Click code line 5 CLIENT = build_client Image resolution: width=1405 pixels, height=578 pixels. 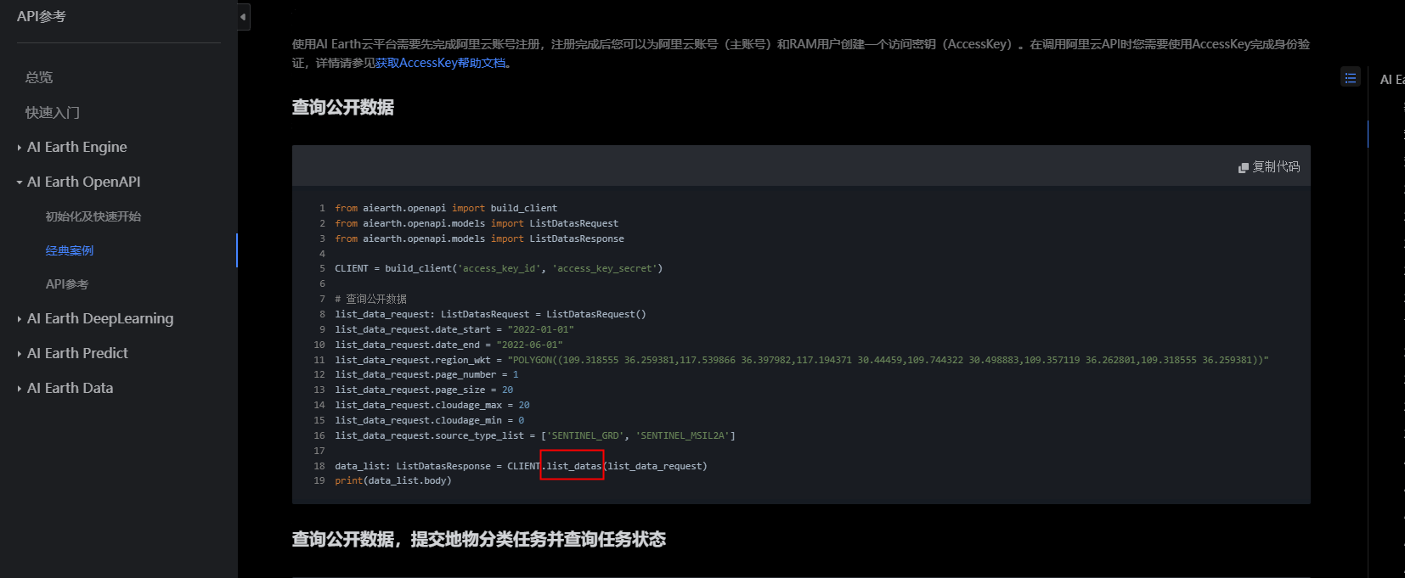(499, 268)
